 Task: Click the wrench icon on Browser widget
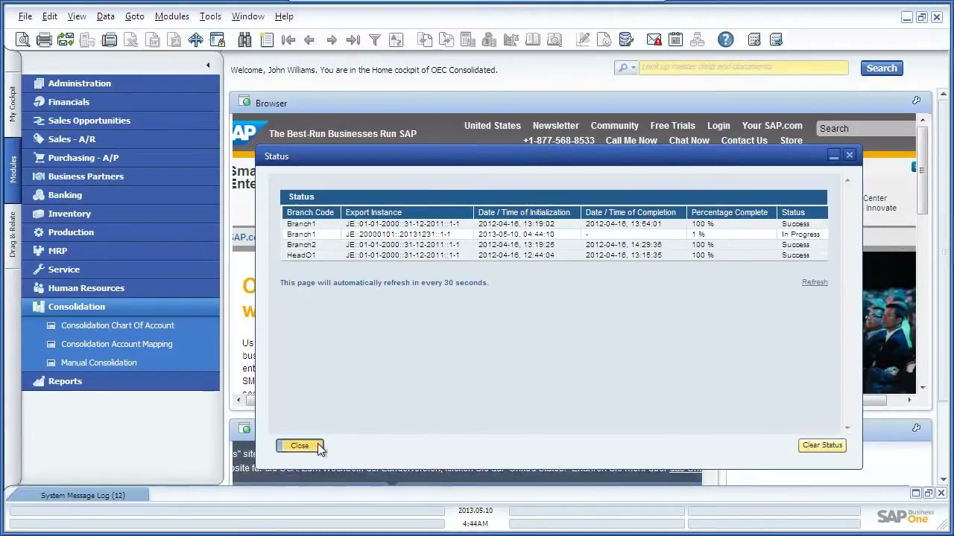[916, 100]
